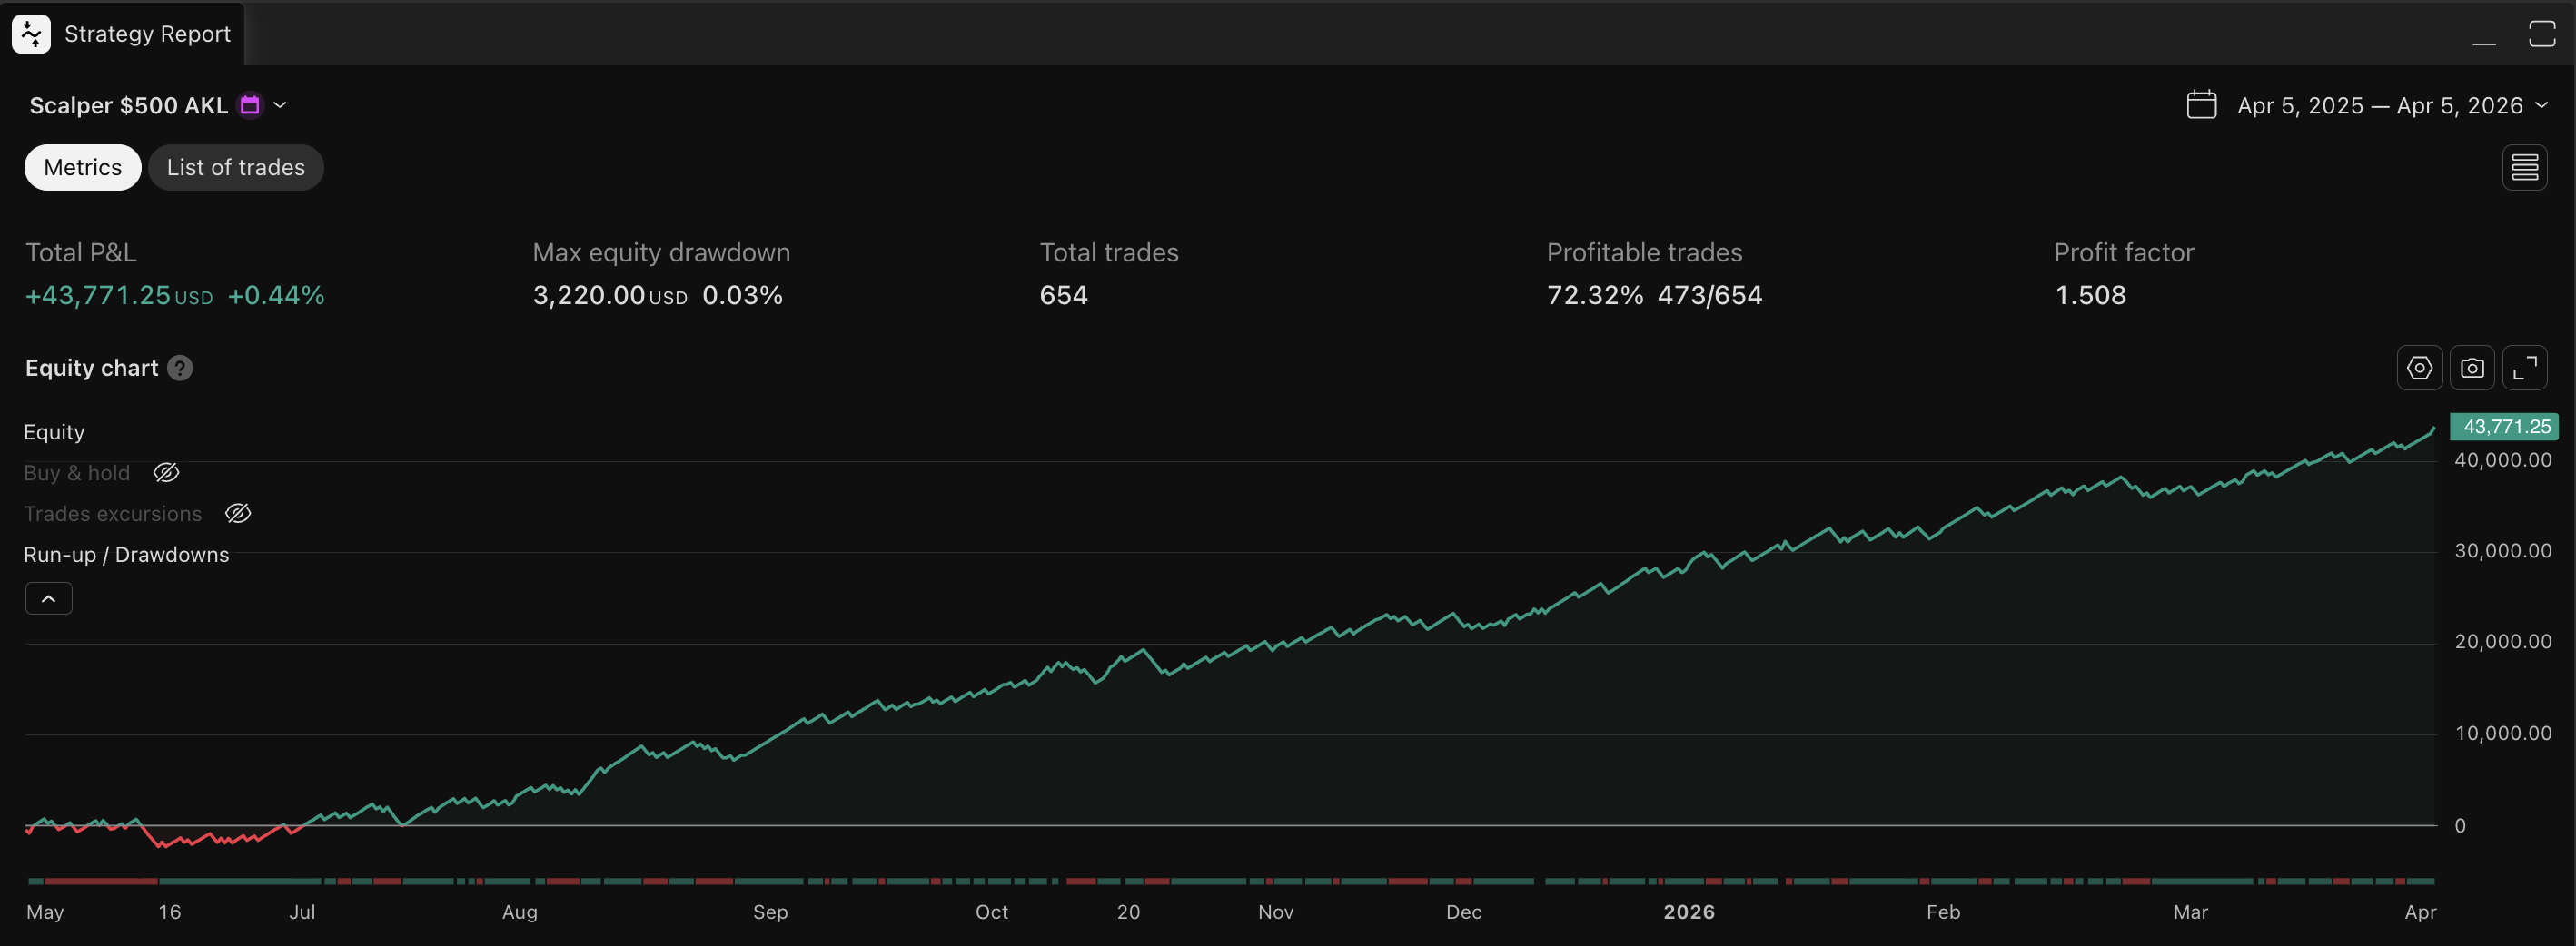Collapse the Run-up / Drawdowns section
Viewport: 2576px width, 946px height.
[x=48, y=597]
